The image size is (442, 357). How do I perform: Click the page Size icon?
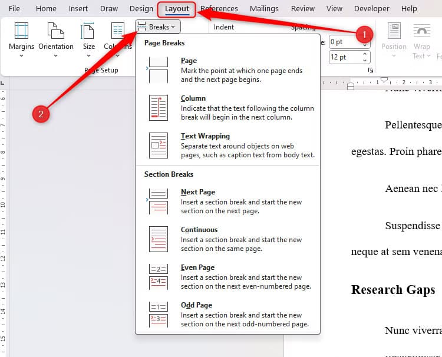[88, 32]
